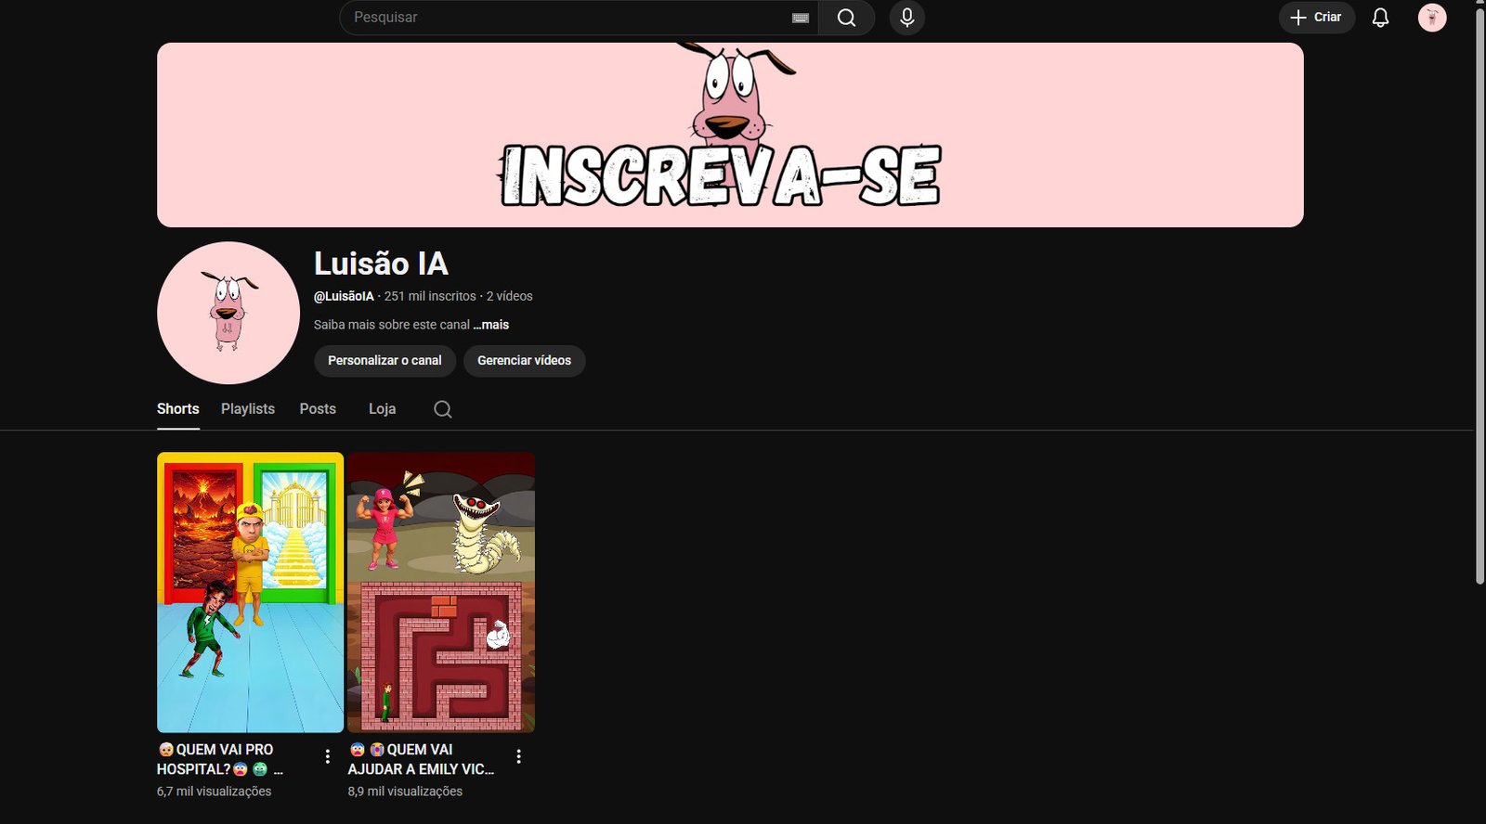Open the account avatar menu

coord(1432,18)
